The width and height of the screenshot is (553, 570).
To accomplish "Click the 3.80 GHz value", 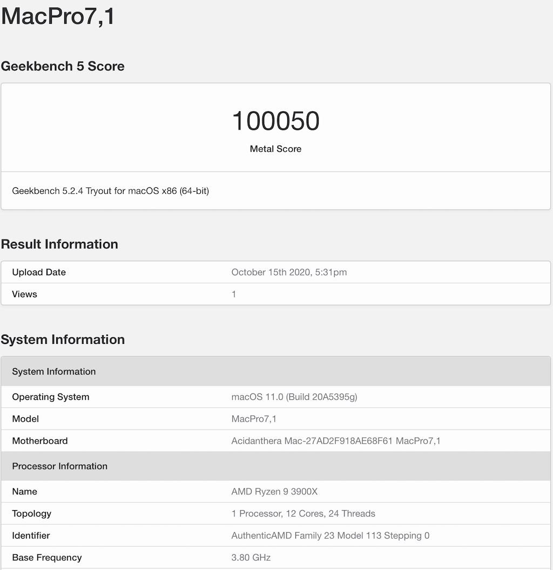I will pos(251,558).
